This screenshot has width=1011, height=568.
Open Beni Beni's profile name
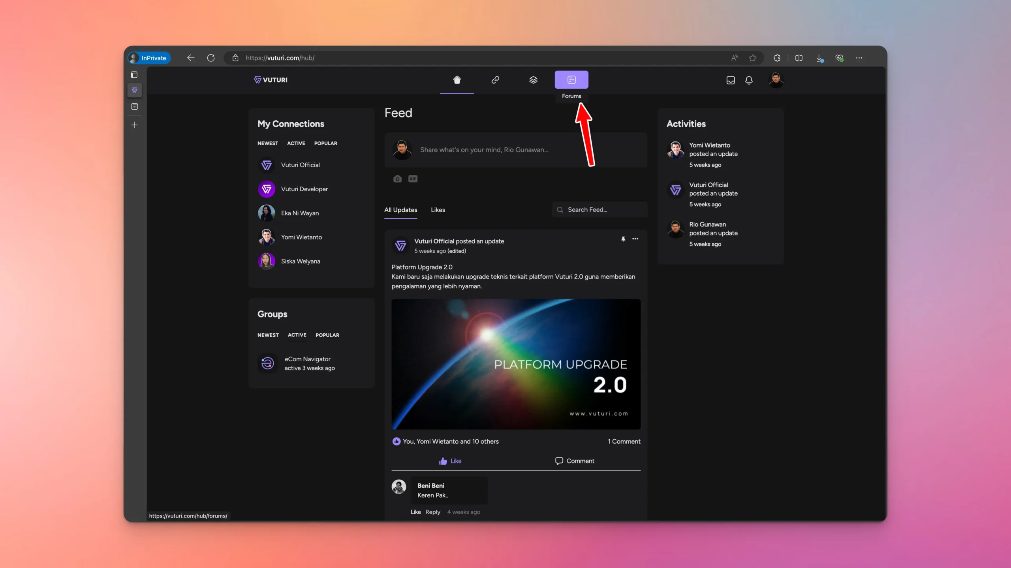click(431, 486)
